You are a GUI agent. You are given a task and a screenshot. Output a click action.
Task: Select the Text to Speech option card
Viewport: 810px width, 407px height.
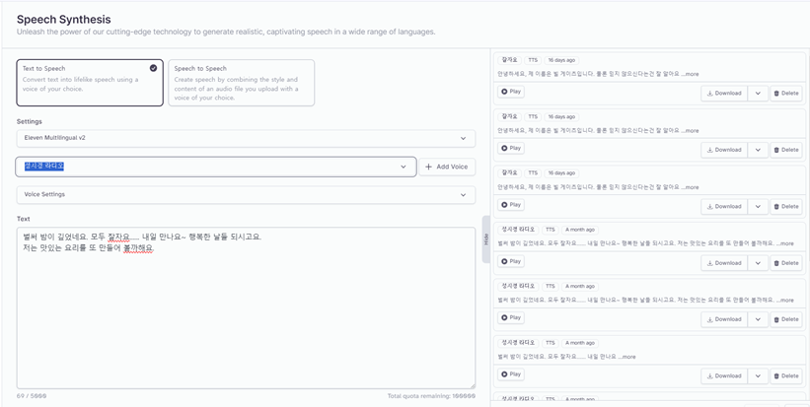(90, 83)
